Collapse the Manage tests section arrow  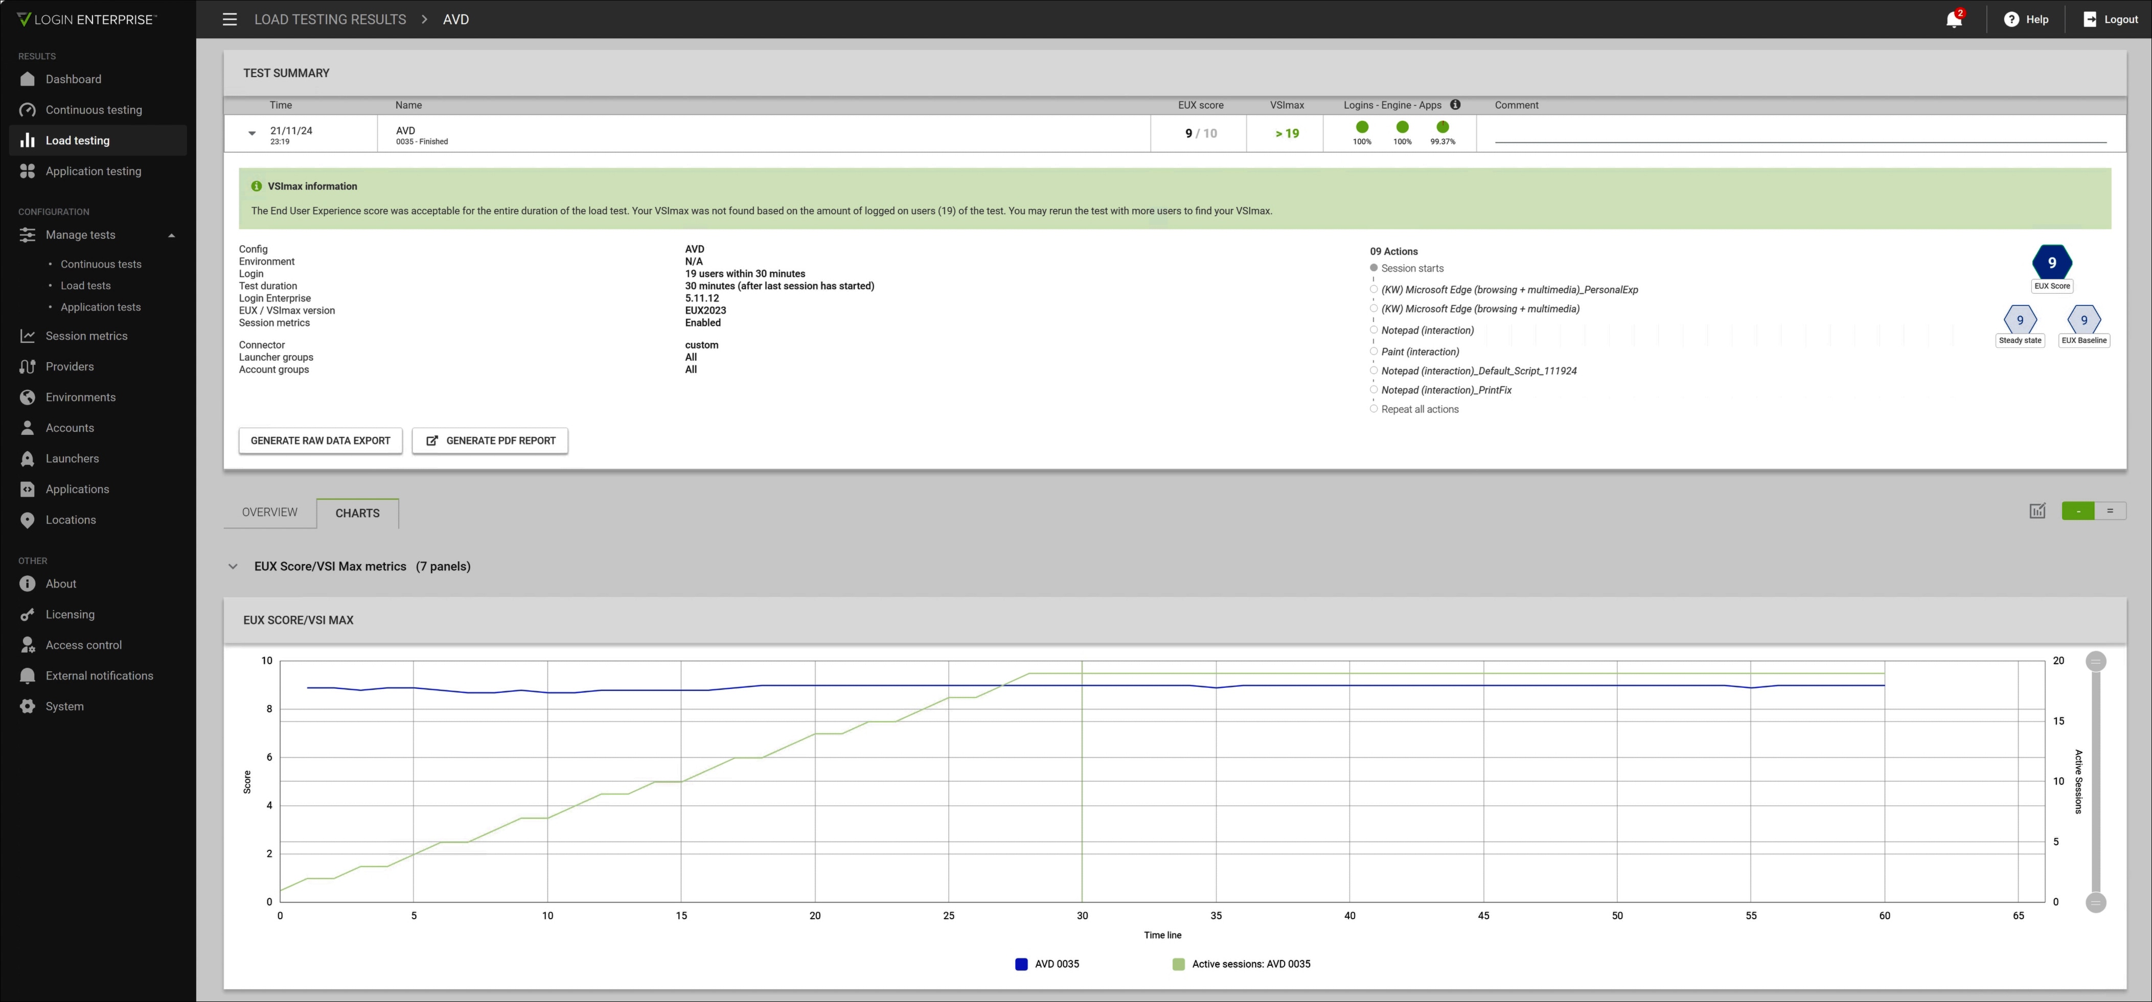pyautogui.click(x=172, y=236)
